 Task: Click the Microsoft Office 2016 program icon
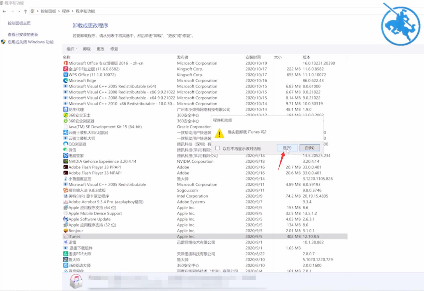click(x=66, y=63)
